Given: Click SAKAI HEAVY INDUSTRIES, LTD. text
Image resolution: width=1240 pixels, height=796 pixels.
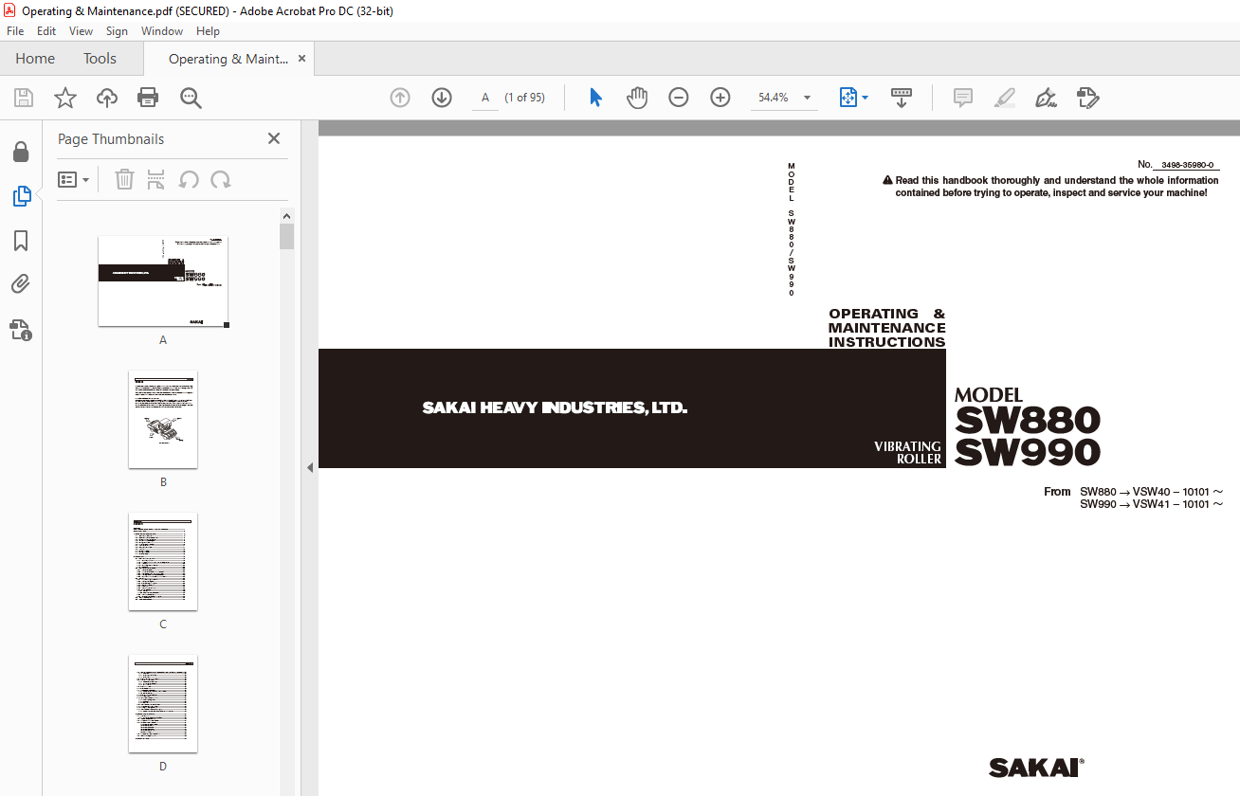Looking at the screenshot, I should click(x=555, y=408).
